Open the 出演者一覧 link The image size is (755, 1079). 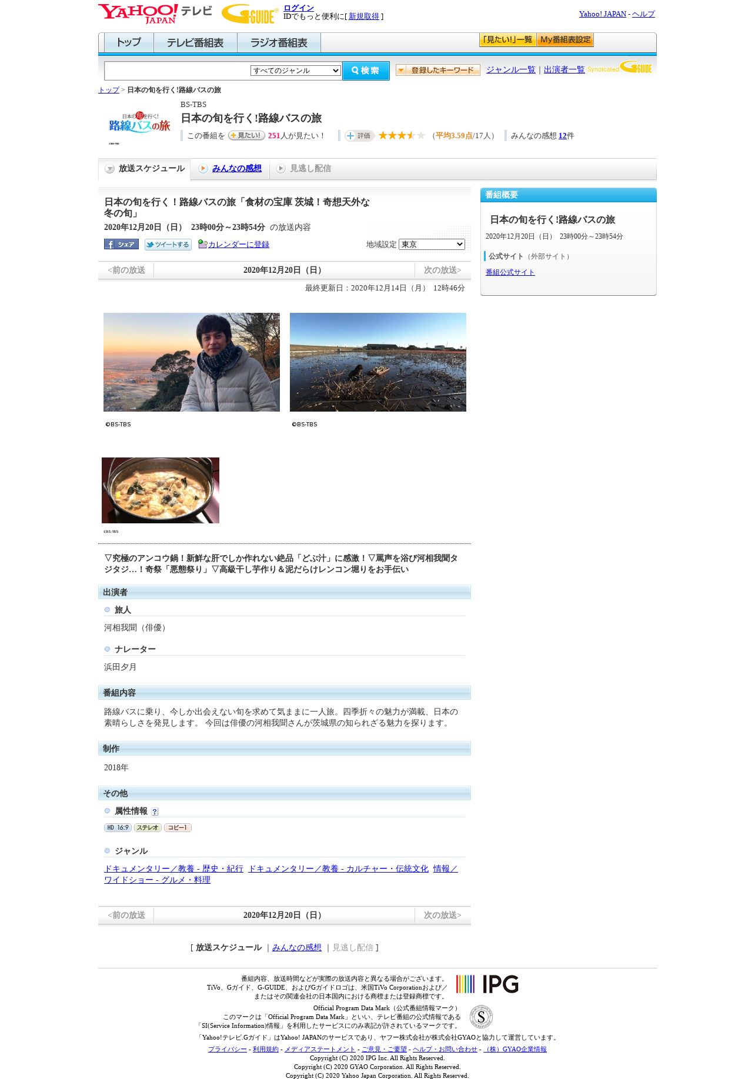click(564, 69)
